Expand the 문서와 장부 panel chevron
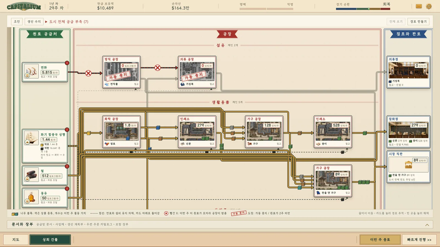 pos(427,225)
